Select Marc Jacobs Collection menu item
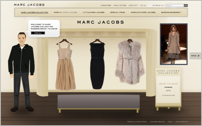The image size is (202, 126). point(34,12)
